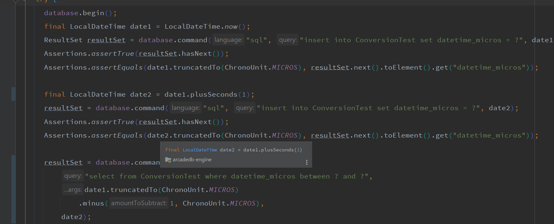
Task: Click 'assertEquals' on the date2.truncatedTo line
Action: click(117, 136)
